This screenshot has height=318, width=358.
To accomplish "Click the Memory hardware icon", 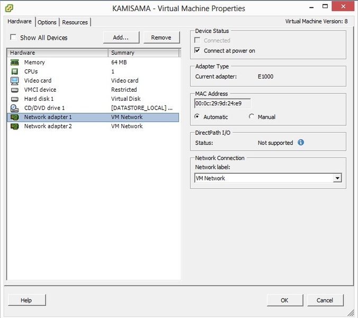I will (x=15, y=62).
